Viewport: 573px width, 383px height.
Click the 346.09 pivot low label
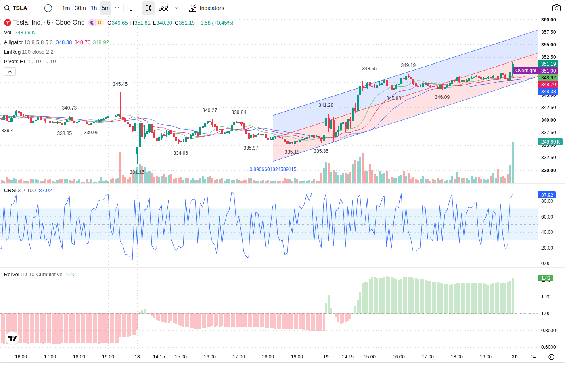click(442, 97)
